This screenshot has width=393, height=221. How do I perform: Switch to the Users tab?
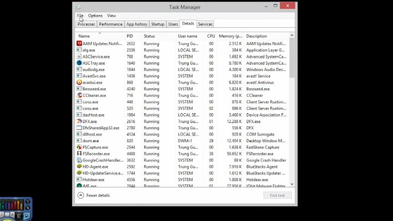(x=173, y=24)
